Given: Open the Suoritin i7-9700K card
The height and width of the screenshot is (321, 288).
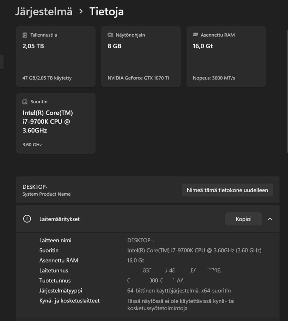Looking at the screenshot, I should click(x=56, y=123).
